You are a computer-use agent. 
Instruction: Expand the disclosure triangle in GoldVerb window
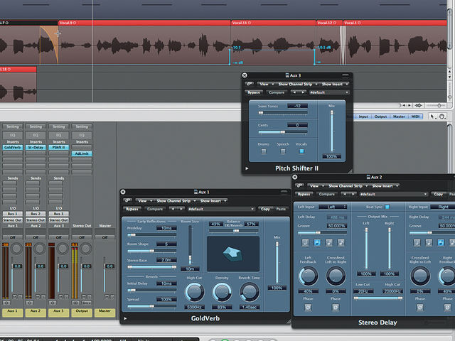tap(125, 318)
